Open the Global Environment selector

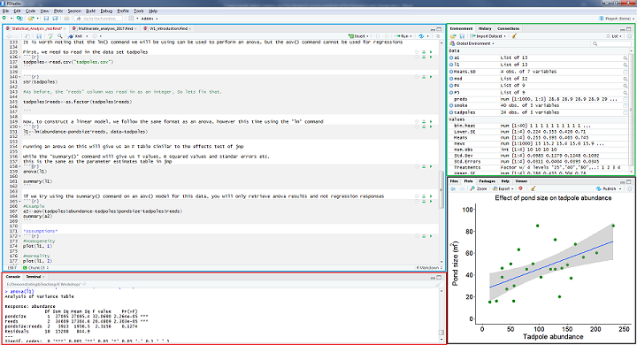(472, 43)
